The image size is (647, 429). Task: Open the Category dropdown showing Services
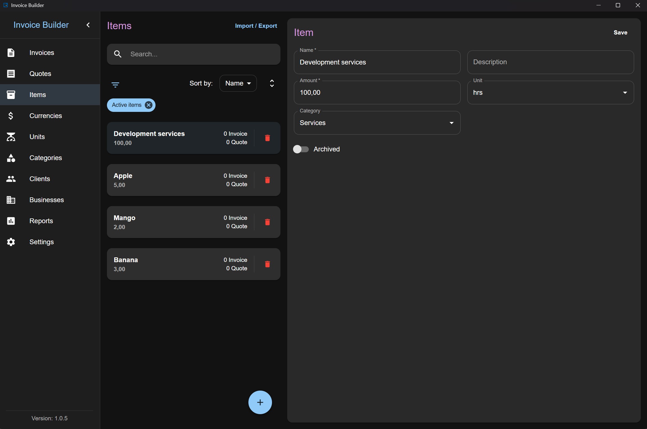(377, 123)
